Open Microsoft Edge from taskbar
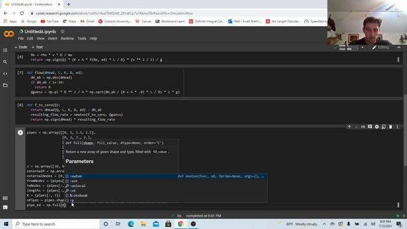 pyautogui.click(x=131, y=224)
